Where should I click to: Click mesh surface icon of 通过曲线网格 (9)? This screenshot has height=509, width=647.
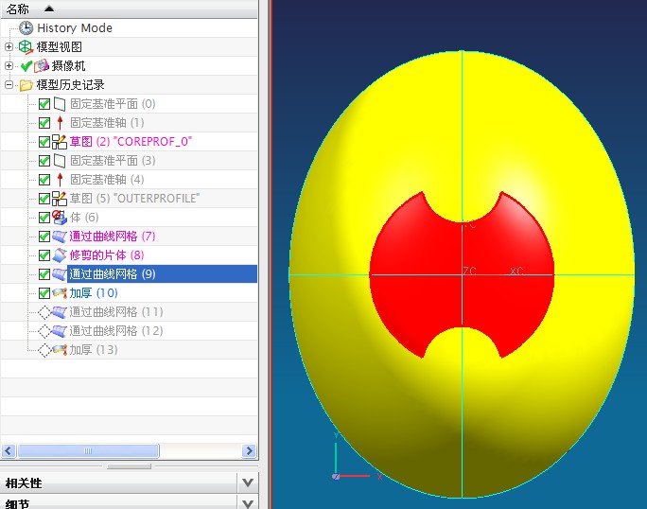pyautogui.click(x=60, y=274)
